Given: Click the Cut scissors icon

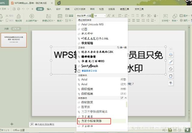Looking at the screenshot, I should click(x=7, y=16).
